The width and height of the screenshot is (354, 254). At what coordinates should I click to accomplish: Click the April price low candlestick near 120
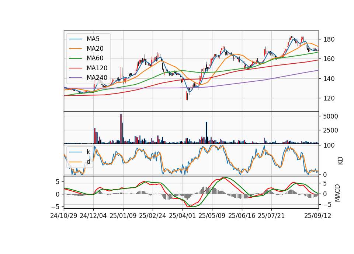(187, 96)
